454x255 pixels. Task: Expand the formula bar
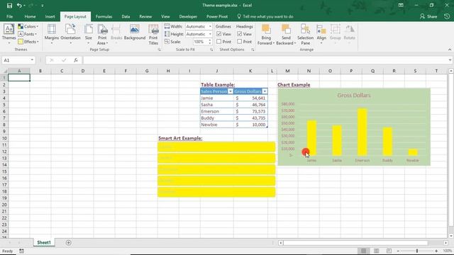(450, 60)
